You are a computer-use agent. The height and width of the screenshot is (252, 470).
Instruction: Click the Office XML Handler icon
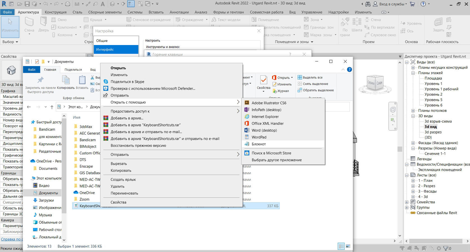click(247, 123)
